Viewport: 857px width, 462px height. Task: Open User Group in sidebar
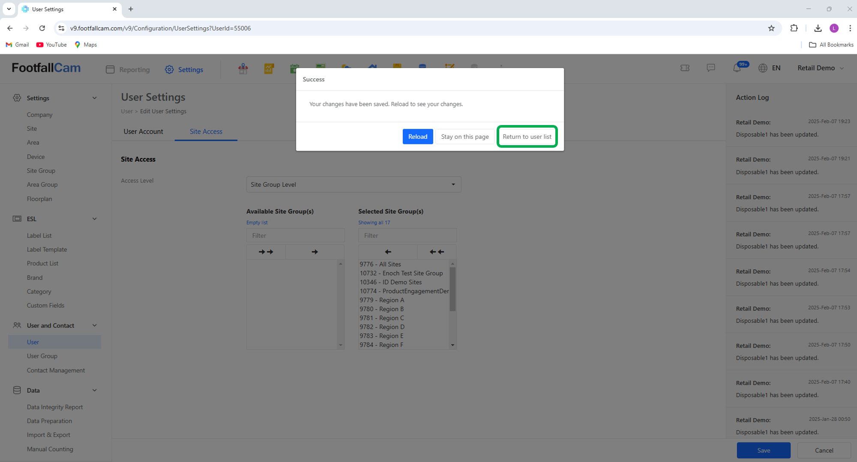coord(42,356)
